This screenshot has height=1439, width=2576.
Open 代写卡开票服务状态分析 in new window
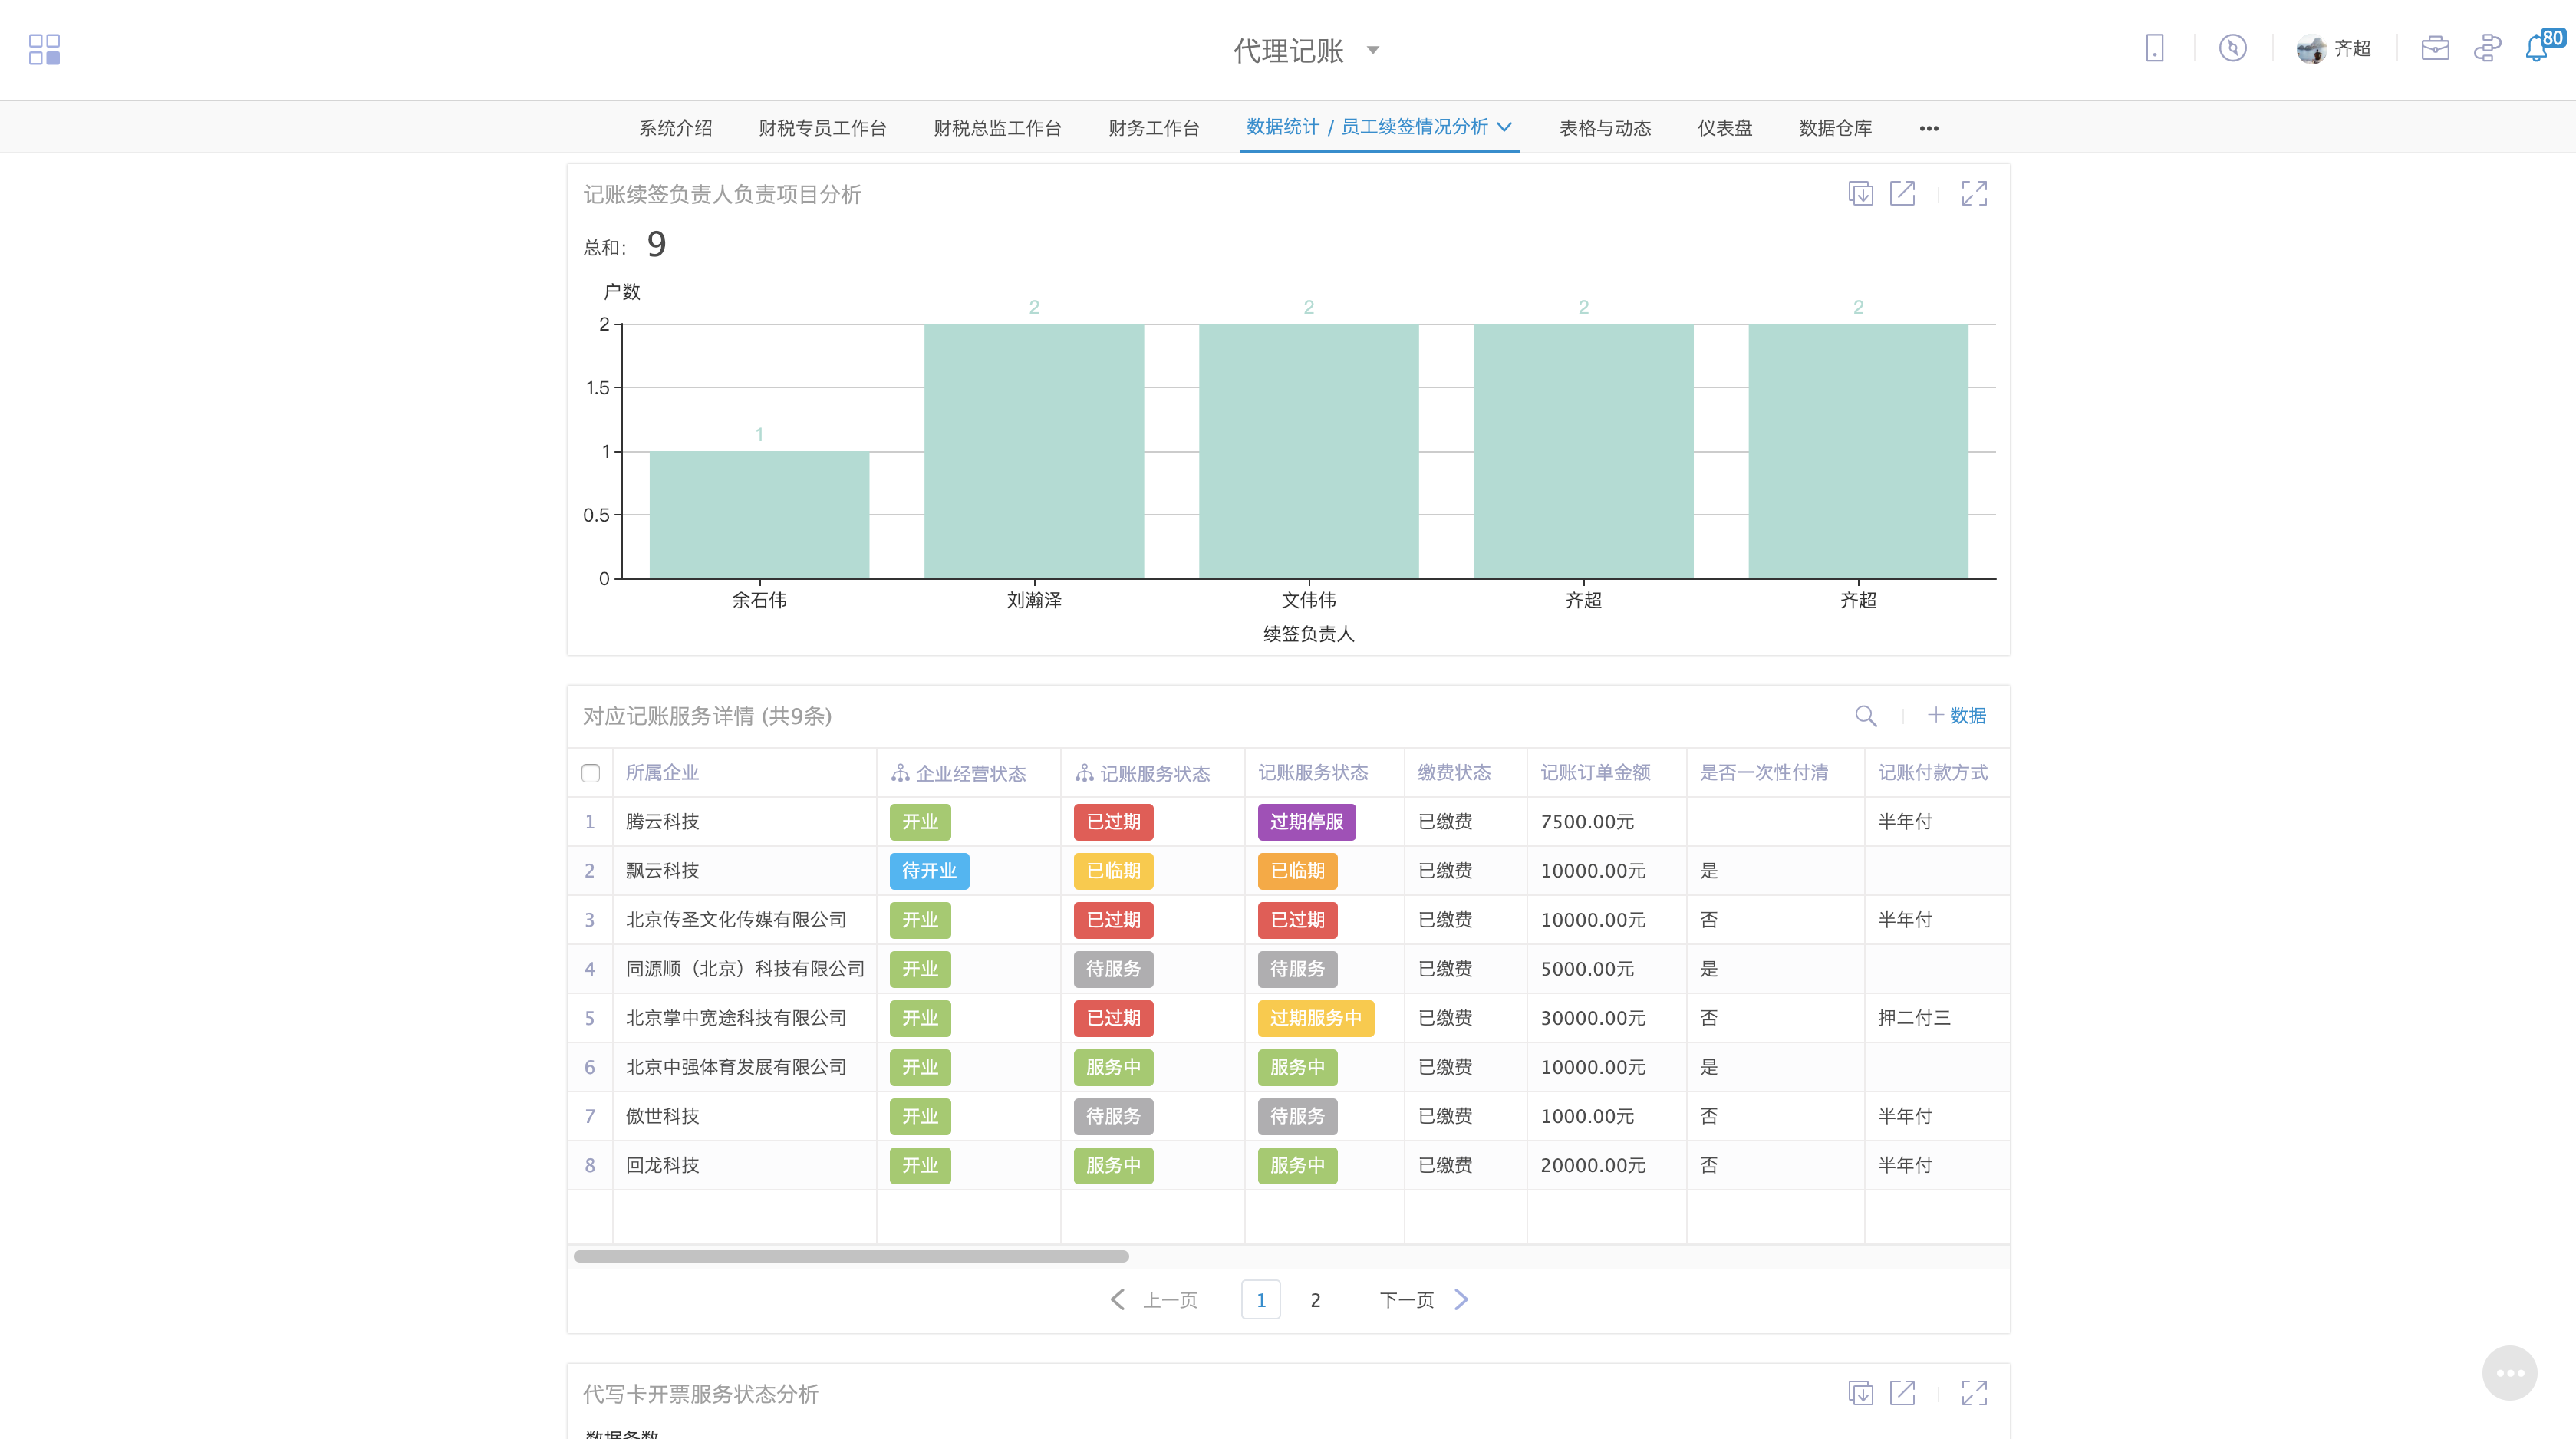[x=1902, y=1393]
